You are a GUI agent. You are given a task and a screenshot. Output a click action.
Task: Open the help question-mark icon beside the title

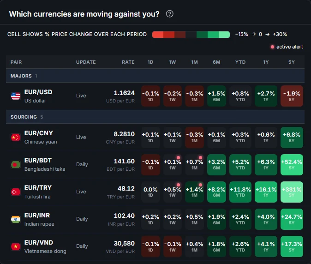point(170,14)
